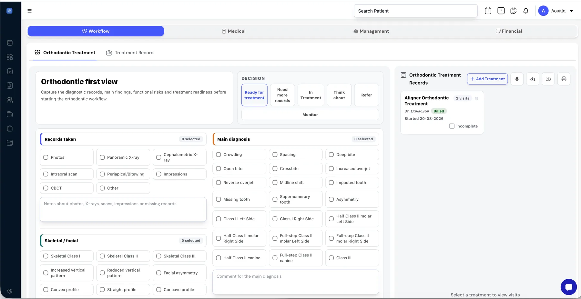Switch to the Financial tab

[509, 31]
